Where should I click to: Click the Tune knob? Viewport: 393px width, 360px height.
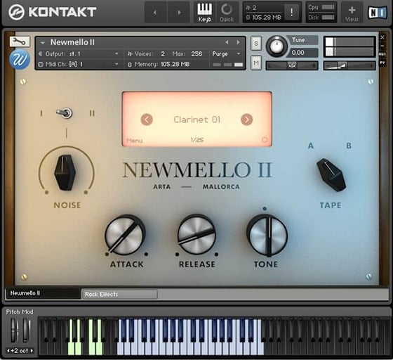pyautogui.click(x=277, y=46)
